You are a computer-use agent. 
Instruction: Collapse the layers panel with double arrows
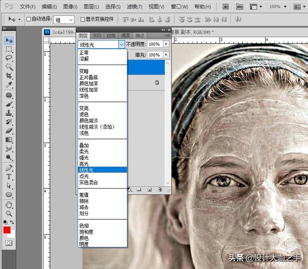tap(163, 30)
